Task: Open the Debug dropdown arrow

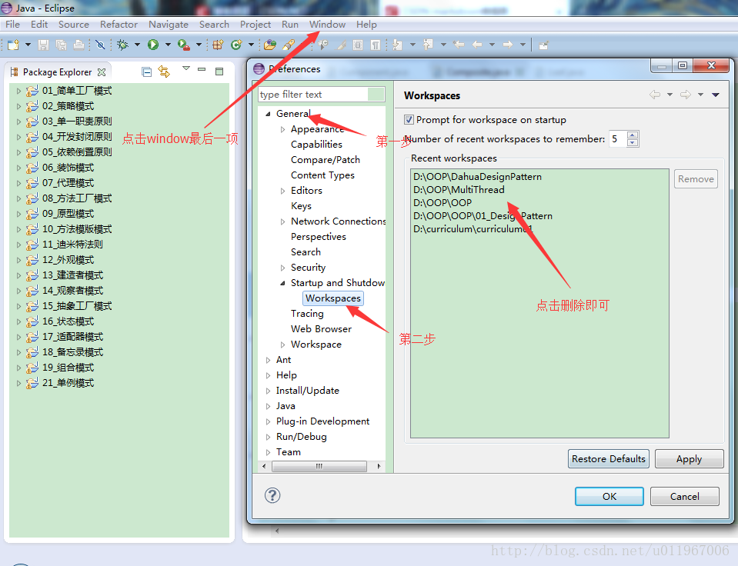Action: [x=137, y=45]
